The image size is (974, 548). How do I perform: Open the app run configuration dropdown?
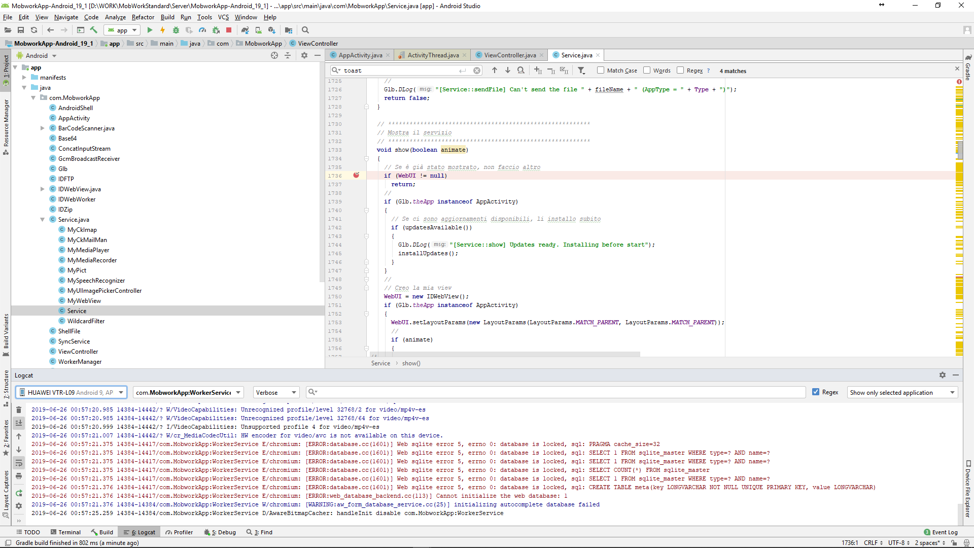[122, 30]
